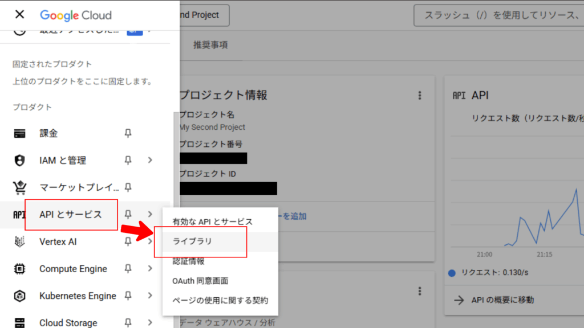Choose 有効な API とサービス in the submenu
The width and height of the screenshot is (584, 328).
pyautogui.click(x=220, y=222)
